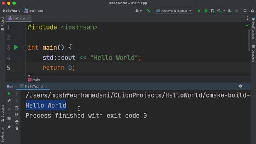This screenshot has width=256, height=144.
Task: Open IDE settings gear in top toolbar
Action: pyautogui.click(x=252, y=11)
